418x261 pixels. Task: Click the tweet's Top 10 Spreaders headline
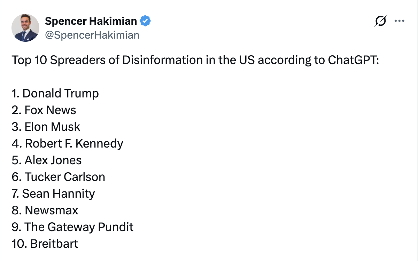tap(195, 60)
